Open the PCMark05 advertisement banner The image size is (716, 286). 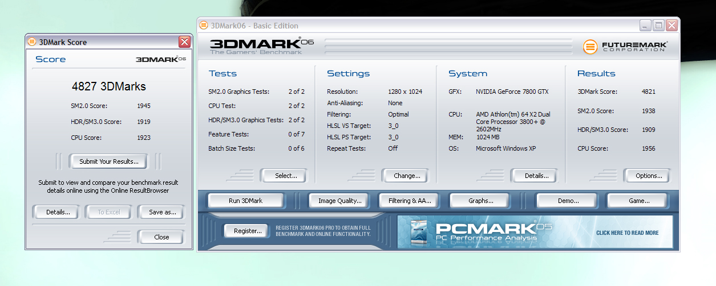[535, 231]
